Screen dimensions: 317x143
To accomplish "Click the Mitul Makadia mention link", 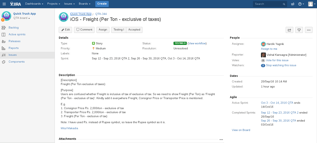I will tap(69, 128).
